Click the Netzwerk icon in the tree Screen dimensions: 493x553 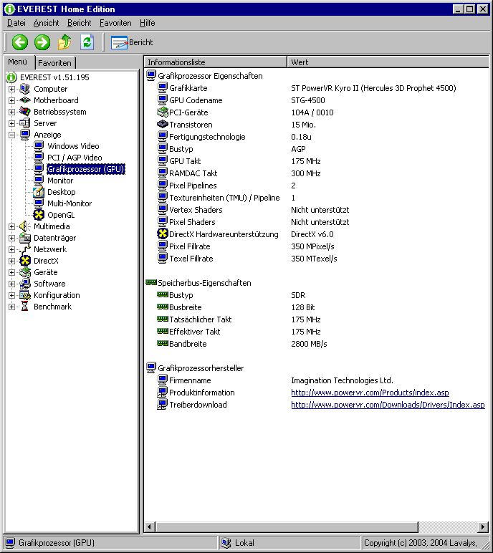tap(24, 249)
